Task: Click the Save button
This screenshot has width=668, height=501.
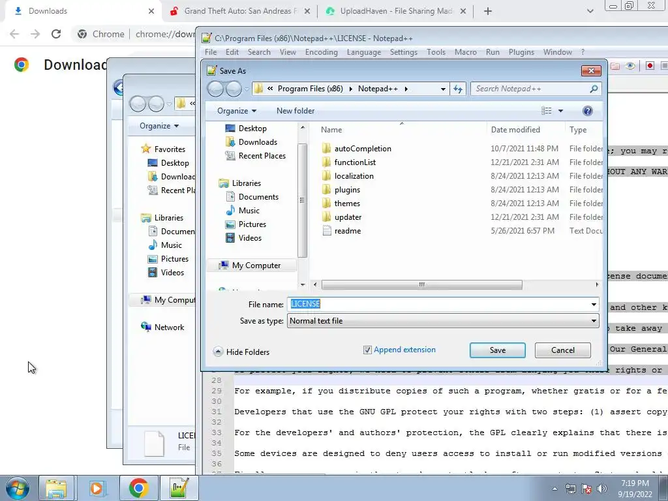Action: click(497, 350)
